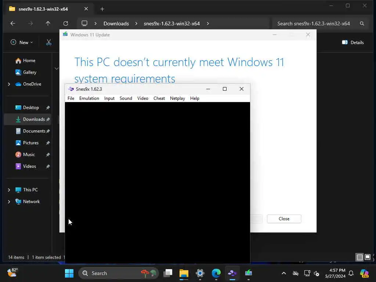Open the File menu in Snes9x

click(x=71, y=98)
